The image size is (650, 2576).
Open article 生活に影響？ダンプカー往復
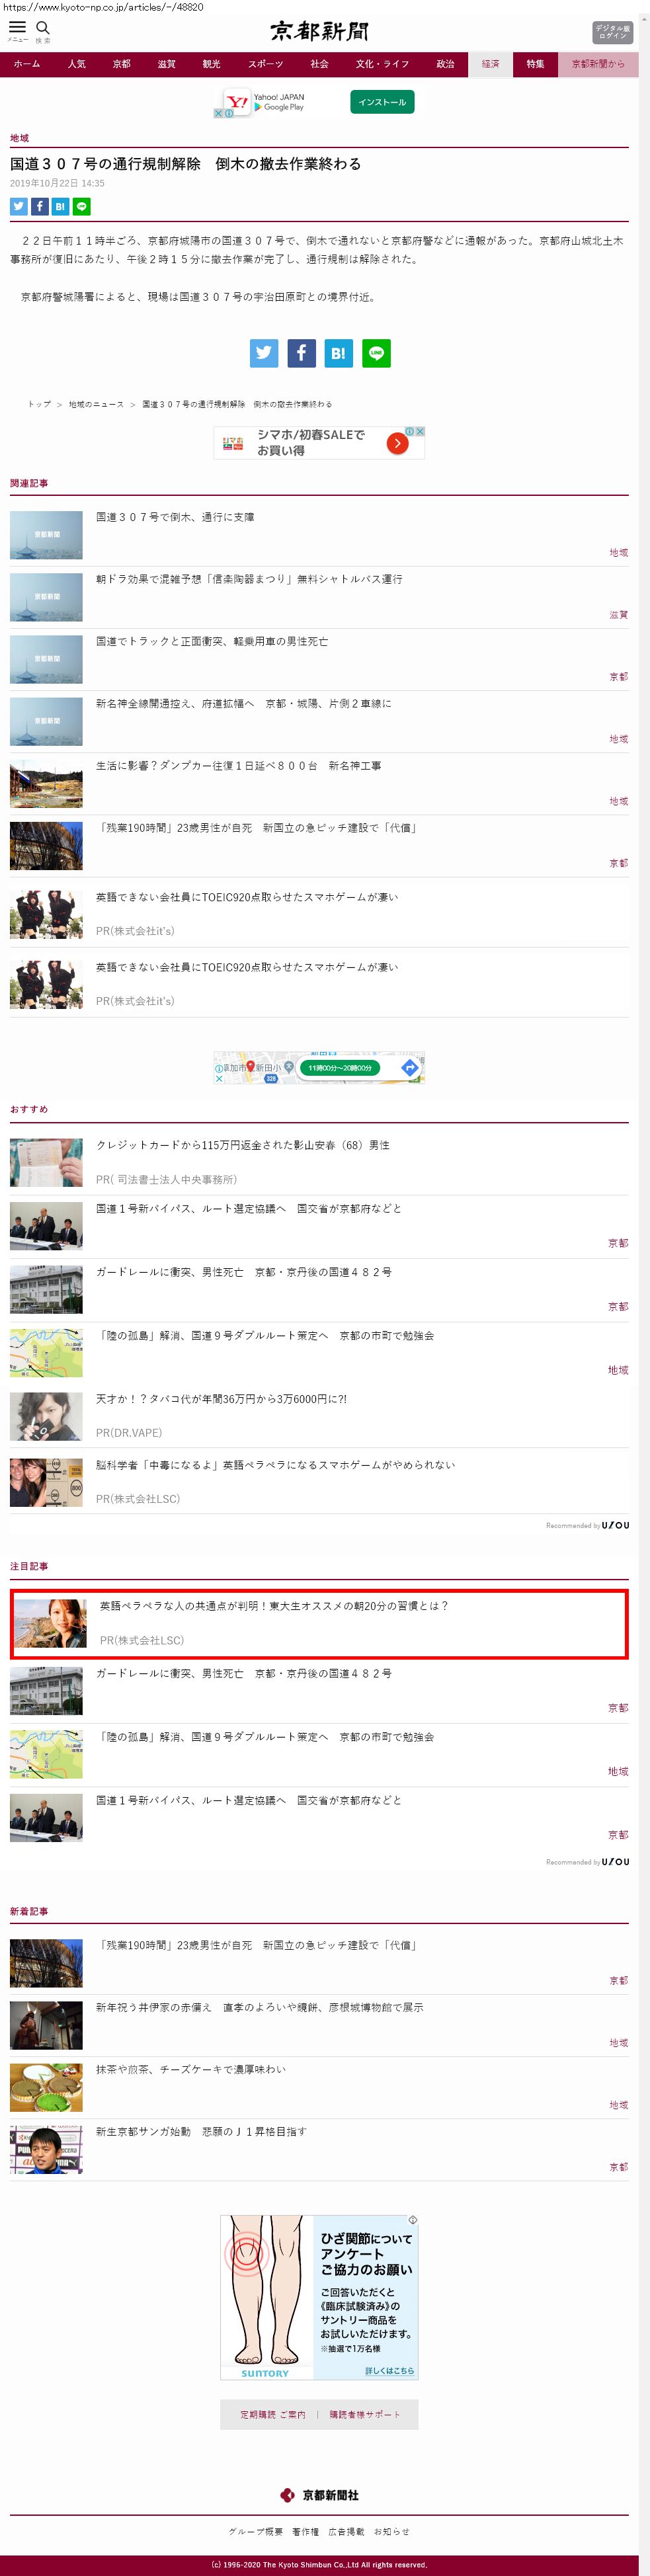[238, 765]
